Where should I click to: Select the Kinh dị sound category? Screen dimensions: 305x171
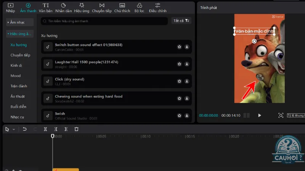[16, 65]
